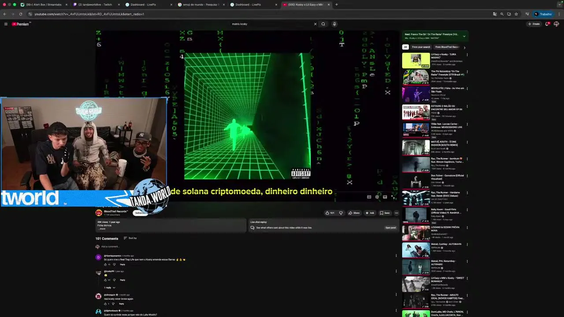Clear the search box text

pos(315,24)
